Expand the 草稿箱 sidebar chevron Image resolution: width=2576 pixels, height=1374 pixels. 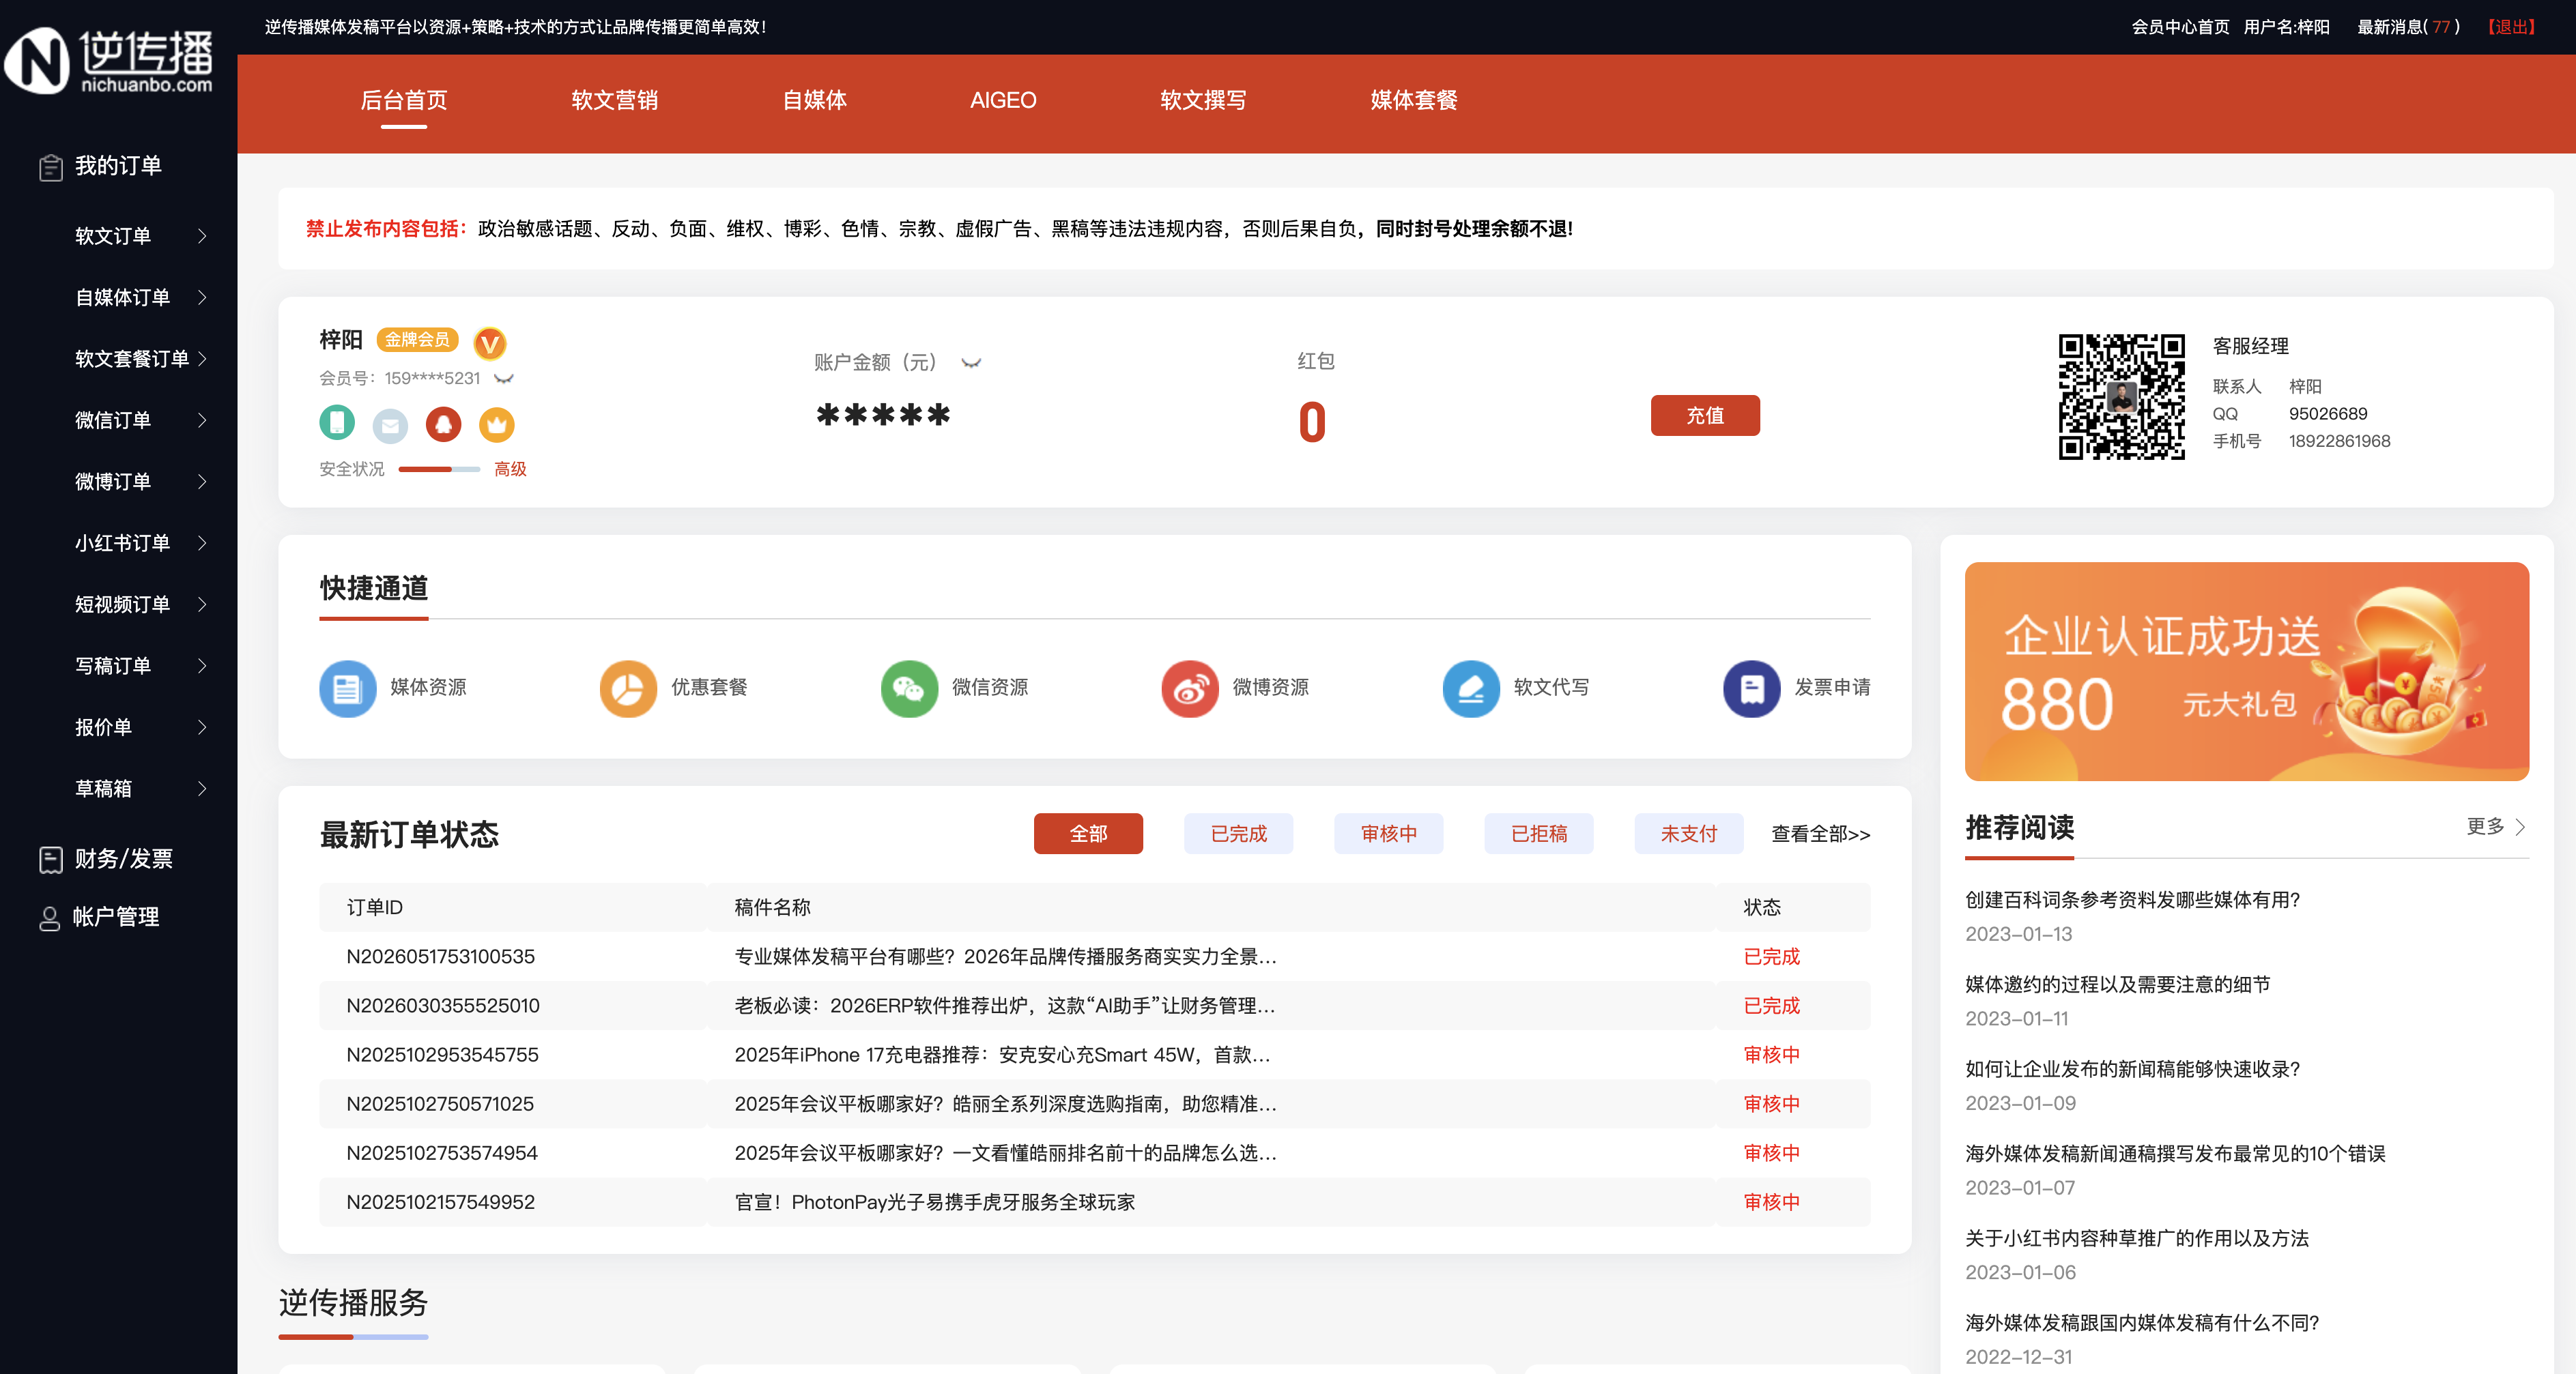point(202,789)
